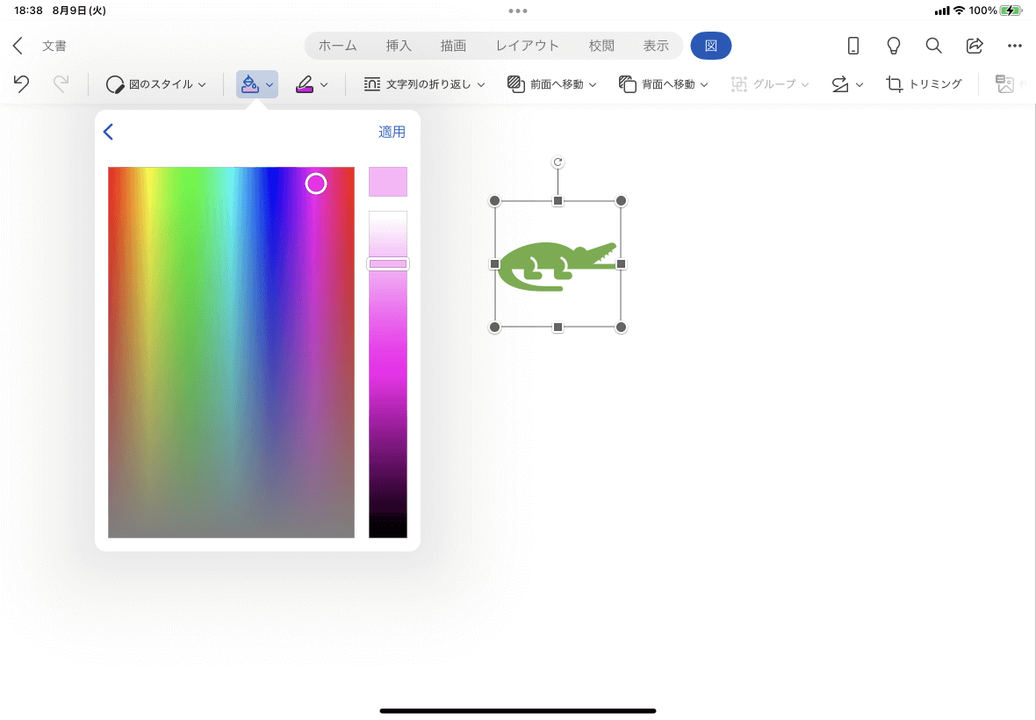
Task: Select the トリミング crop tool
Action: [924, 84]
